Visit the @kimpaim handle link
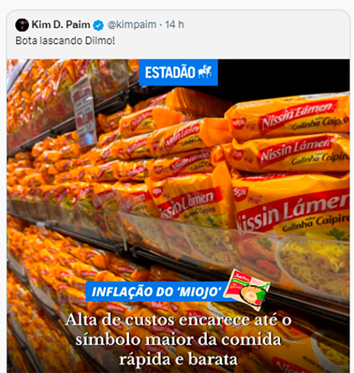 (132, 25)
